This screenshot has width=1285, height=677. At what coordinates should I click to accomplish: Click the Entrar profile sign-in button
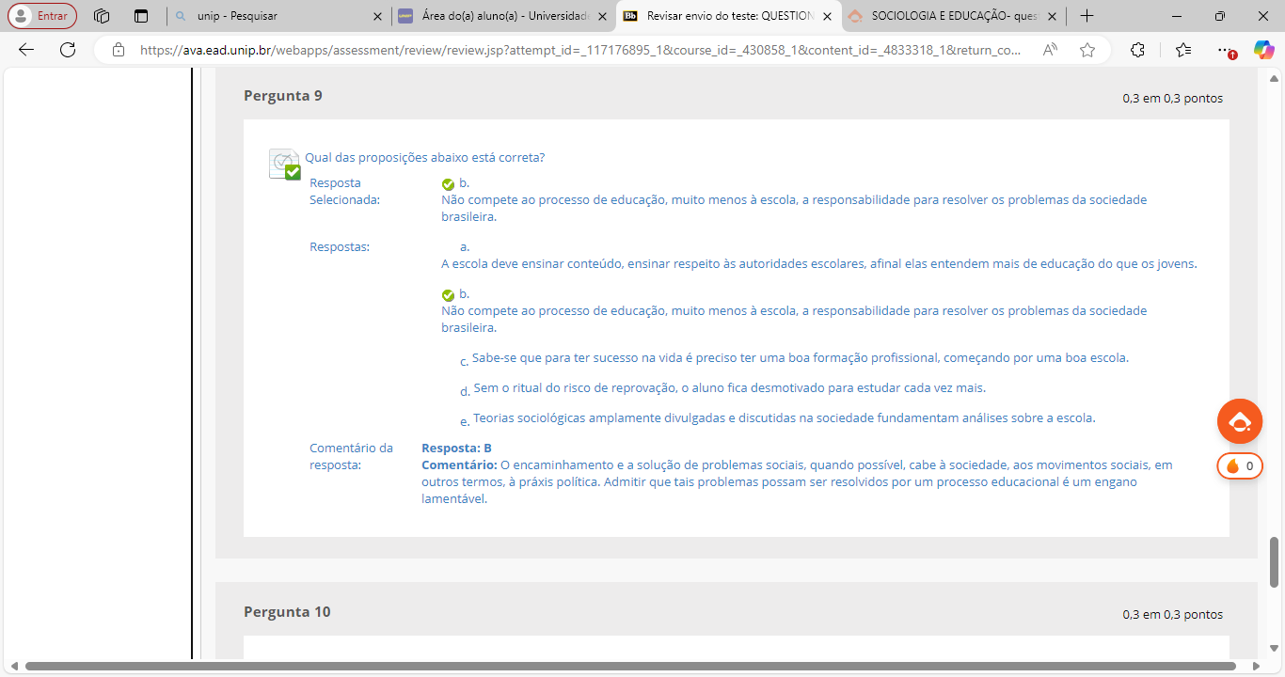(x=42, y=16)
